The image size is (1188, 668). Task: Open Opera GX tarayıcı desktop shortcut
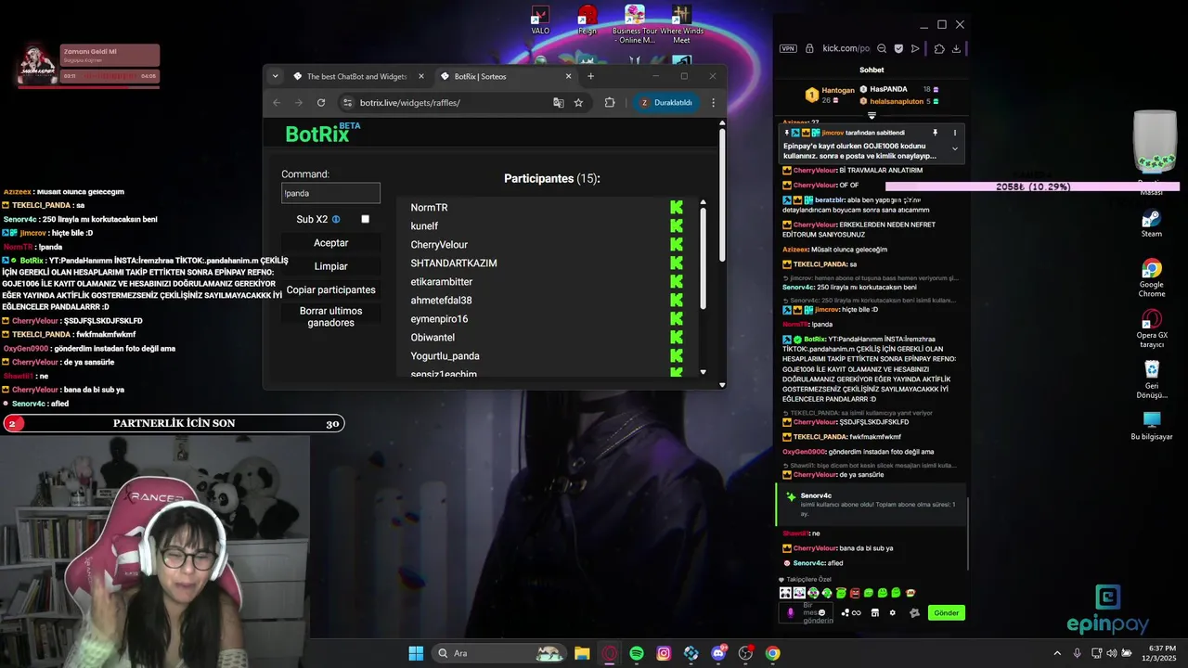pos(1151,328)
